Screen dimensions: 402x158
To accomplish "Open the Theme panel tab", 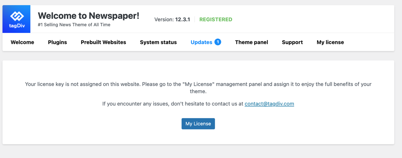I will tap(252, 42).
